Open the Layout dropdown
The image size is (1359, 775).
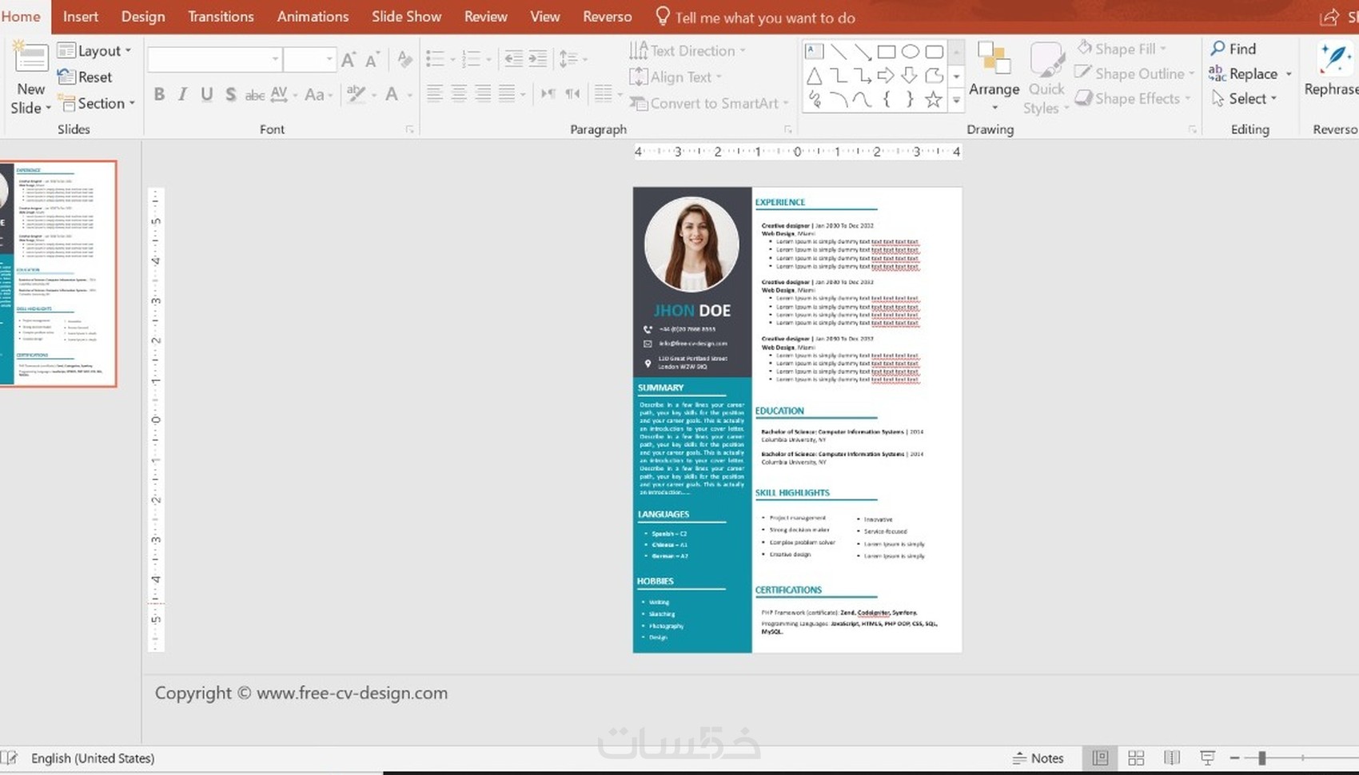tap(94, 50)
